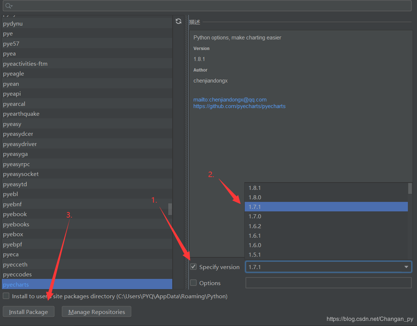417x326 pixels.
Task: Open Manage Repositories
Action: 97,312
